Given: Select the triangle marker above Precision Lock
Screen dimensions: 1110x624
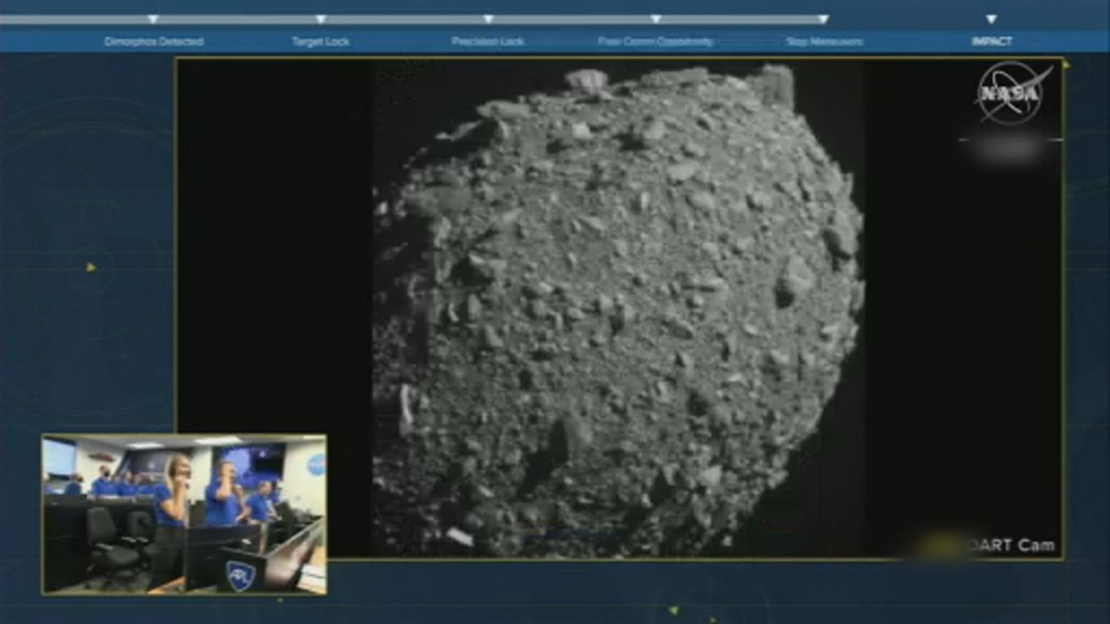Looking at the screenshot, I should pyautogui.click(x=489, y=18).
